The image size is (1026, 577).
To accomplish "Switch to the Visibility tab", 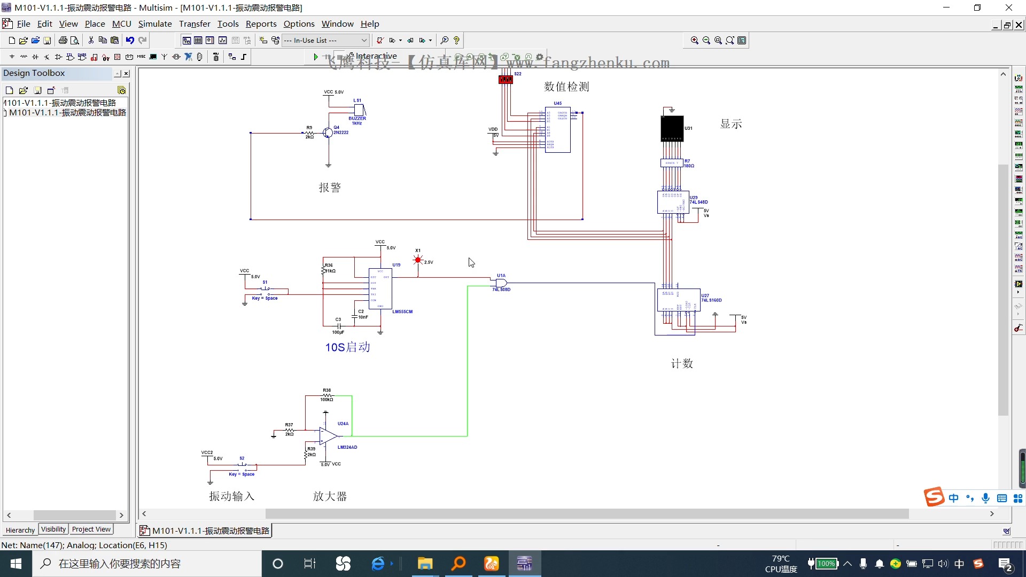I will coord(53,529).
